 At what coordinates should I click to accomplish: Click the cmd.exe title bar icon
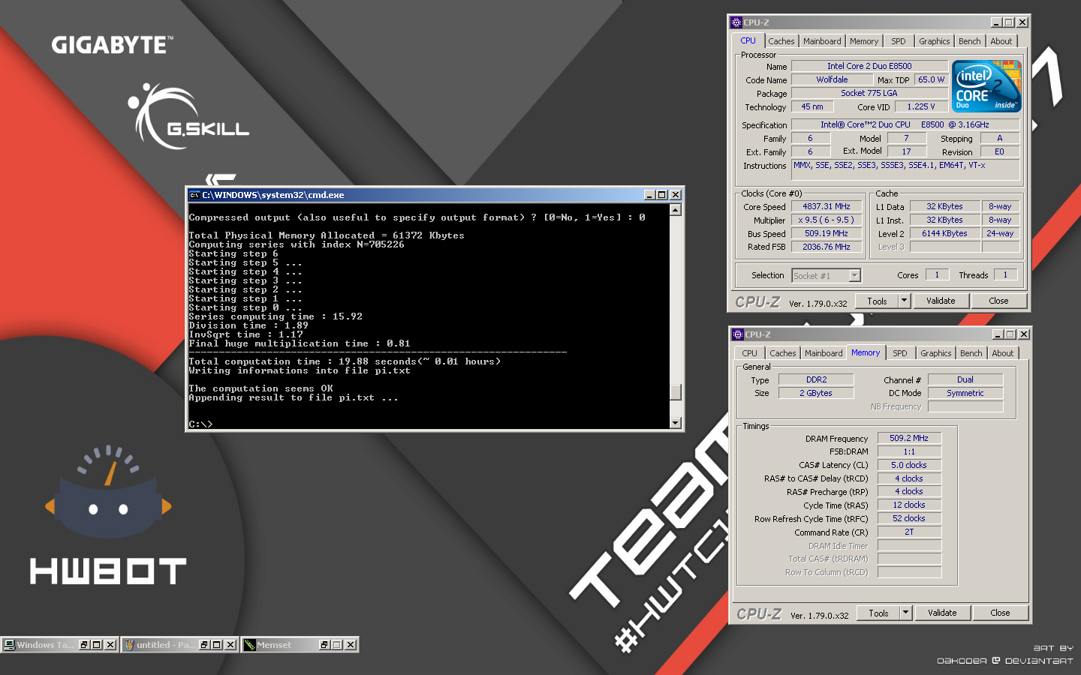[194, 195]
